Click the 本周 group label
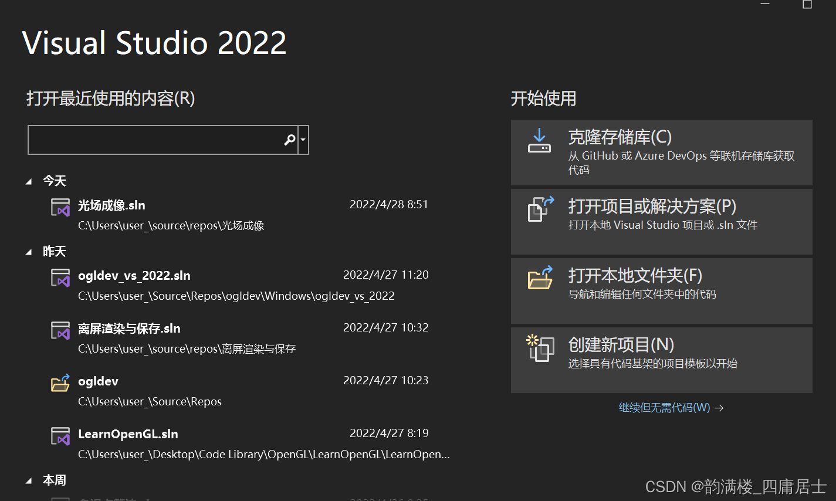836x501 pixels. [x=55, y=480]
